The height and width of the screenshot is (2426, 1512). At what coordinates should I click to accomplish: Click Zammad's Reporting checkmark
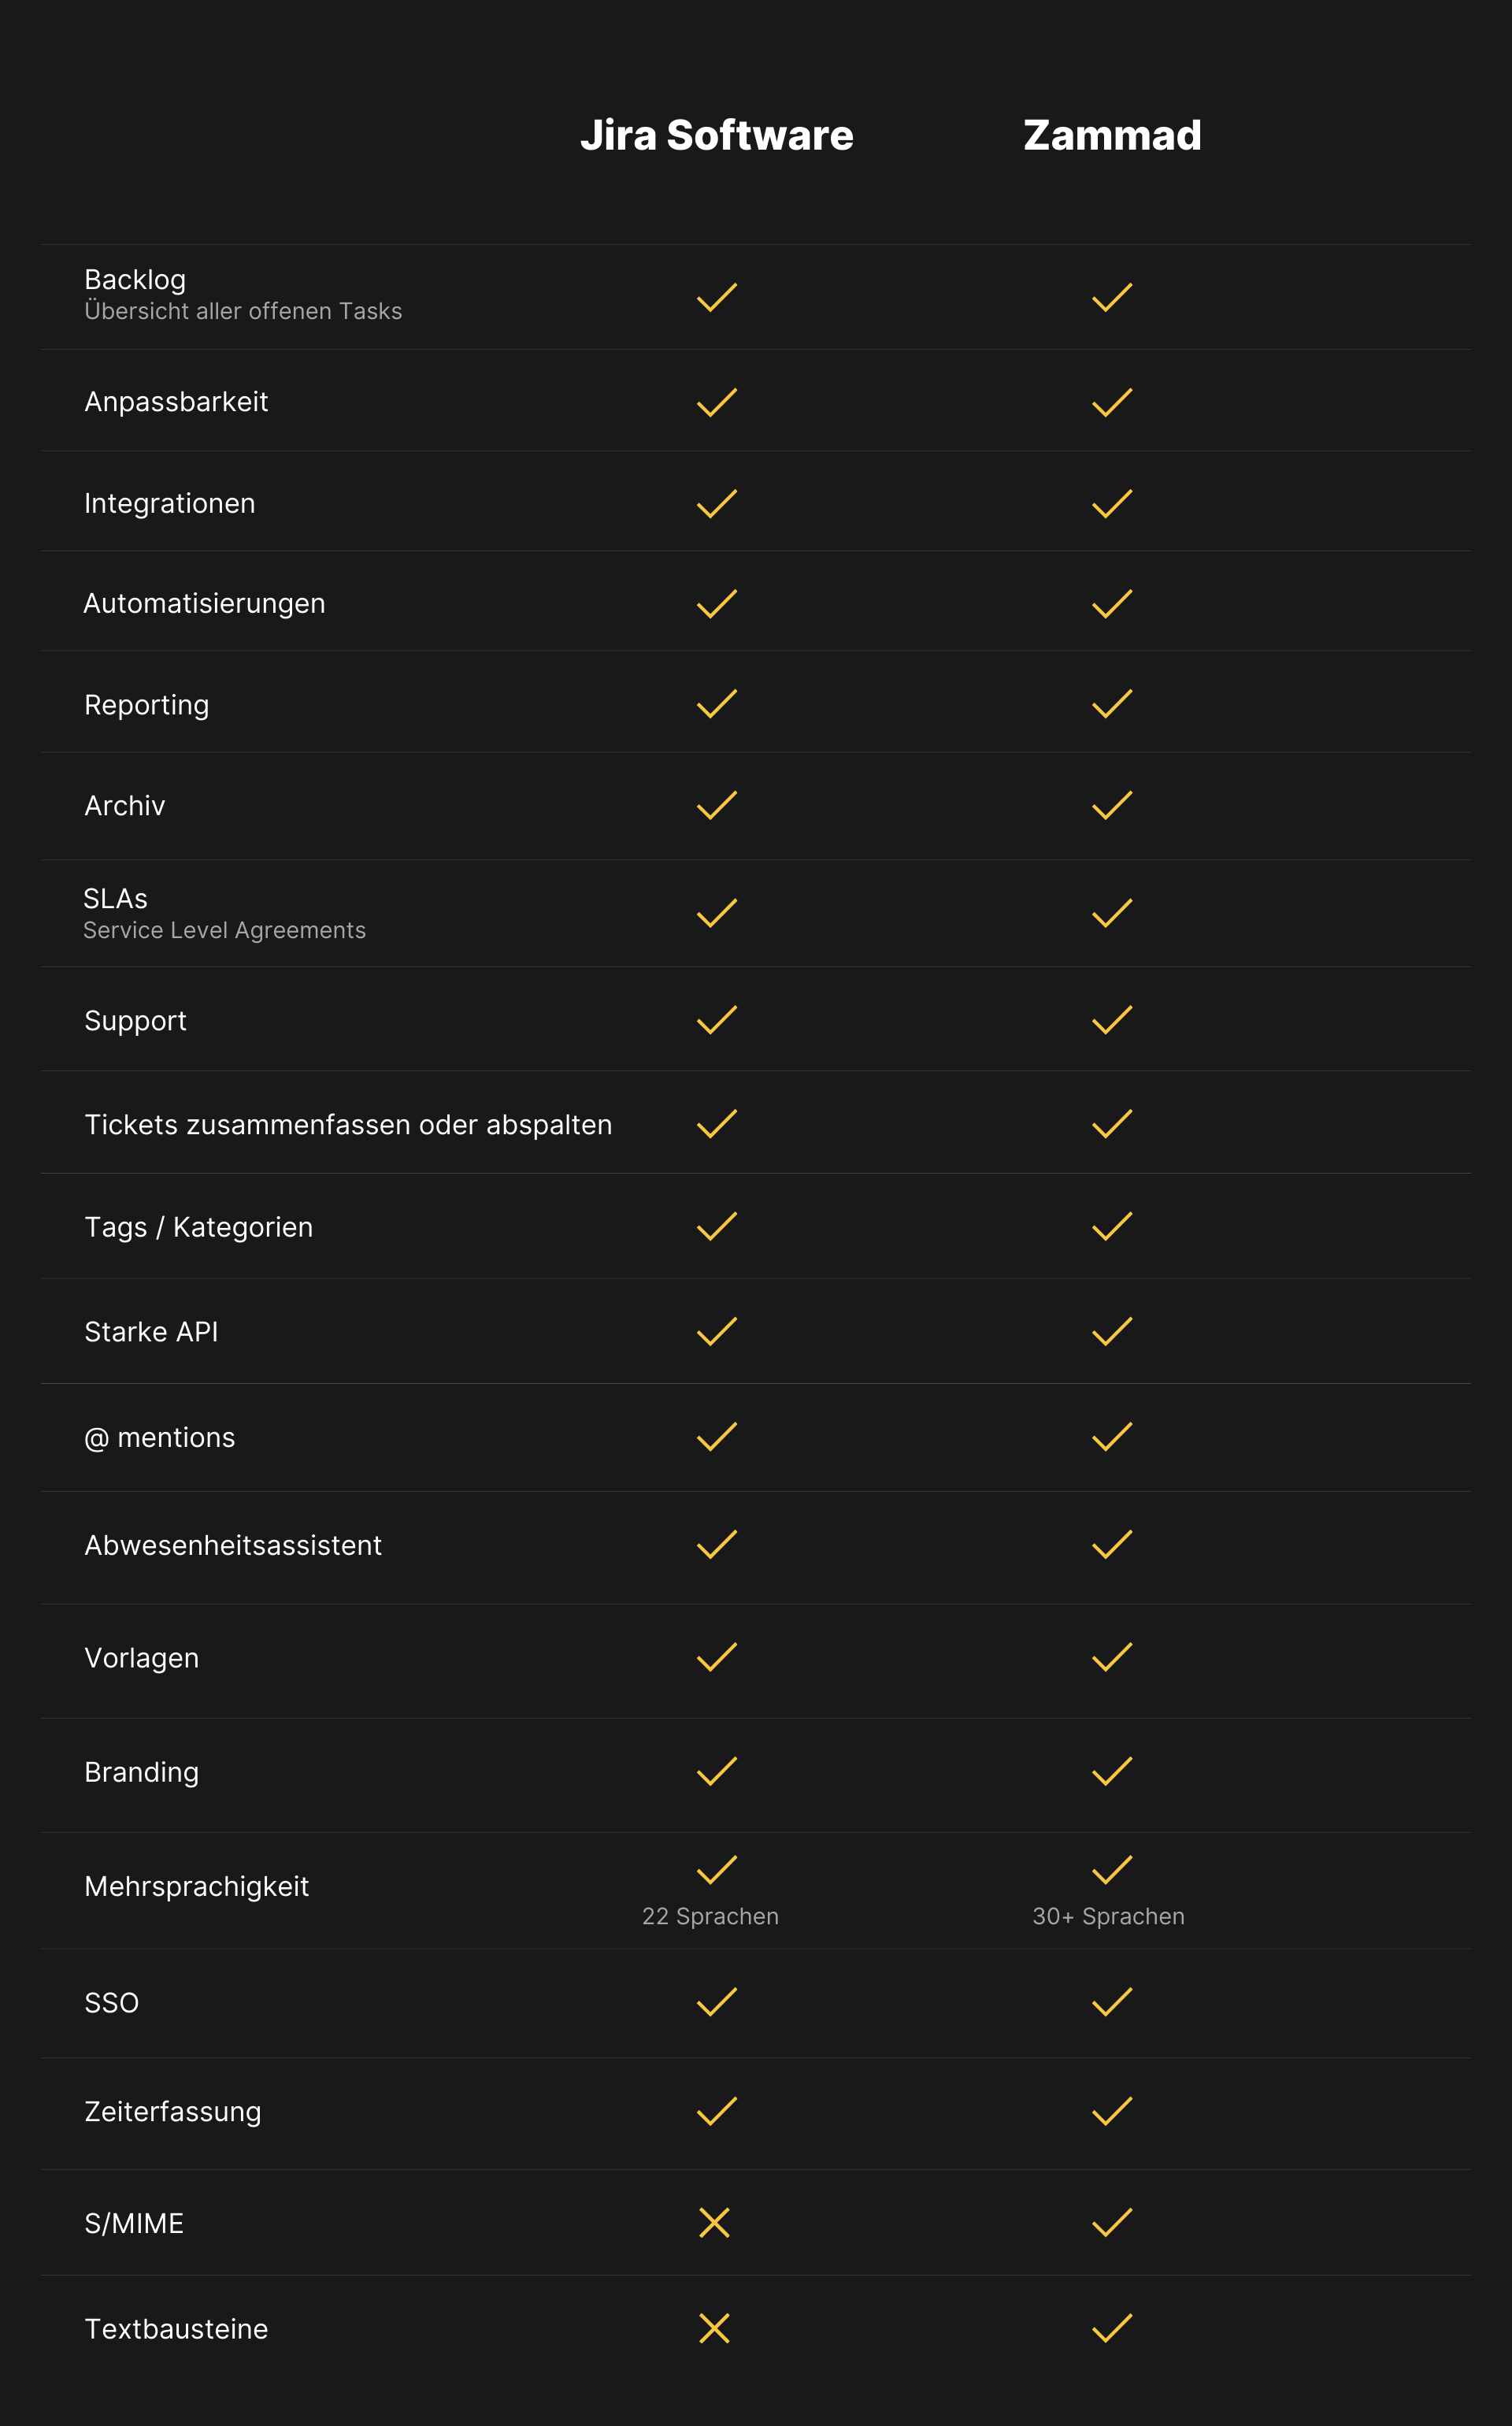tap(1111, 704)
